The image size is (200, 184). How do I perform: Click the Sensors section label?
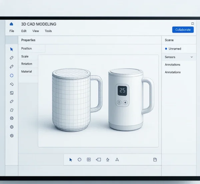click(x=170, y=57)
